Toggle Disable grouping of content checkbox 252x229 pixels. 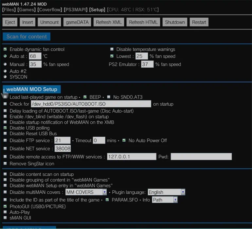[5, 180]
